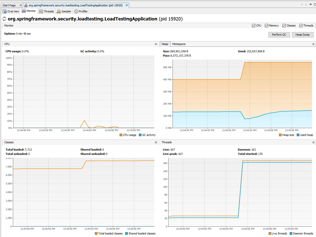The width and height of the screenshot is (316, 237).
Task: Disable the CPU monitoring checkbox
Action: [x=254, y=25]
